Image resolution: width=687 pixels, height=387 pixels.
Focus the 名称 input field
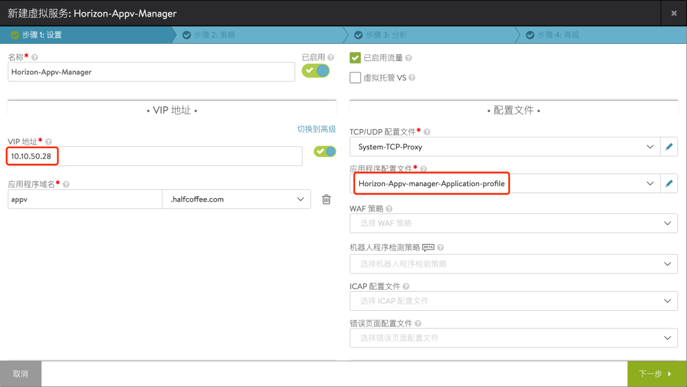pos(151,72)
